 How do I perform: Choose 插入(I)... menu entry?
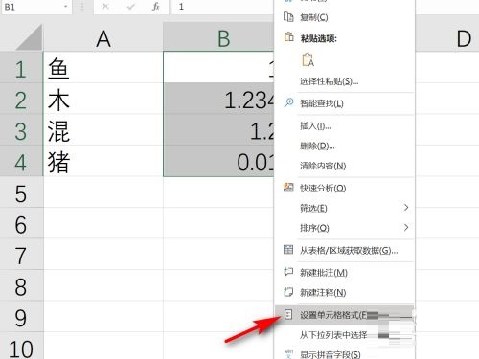pos(345,125)
